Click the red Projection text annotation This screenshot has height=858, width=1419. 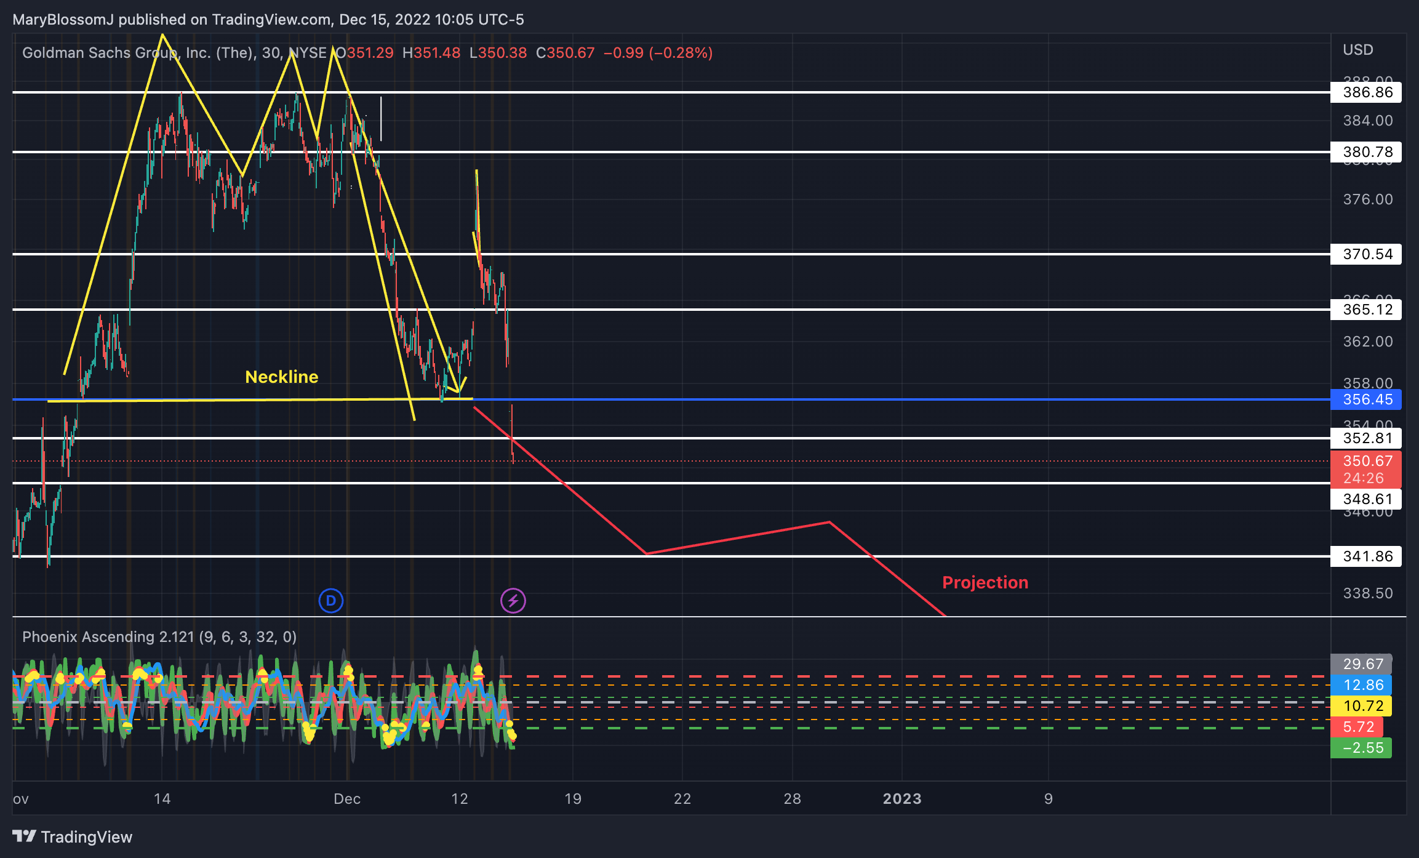click(x=985, y=582)
